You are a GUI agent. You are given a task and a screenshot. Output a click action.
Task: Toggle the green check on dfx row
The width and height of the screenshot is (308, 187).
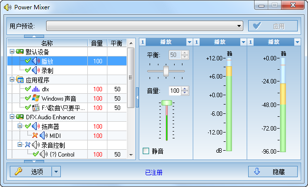(28, 89)
